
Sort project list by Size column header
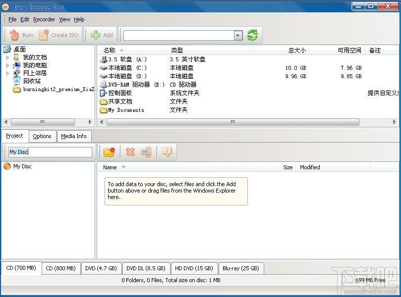click(x=271, y=167)
